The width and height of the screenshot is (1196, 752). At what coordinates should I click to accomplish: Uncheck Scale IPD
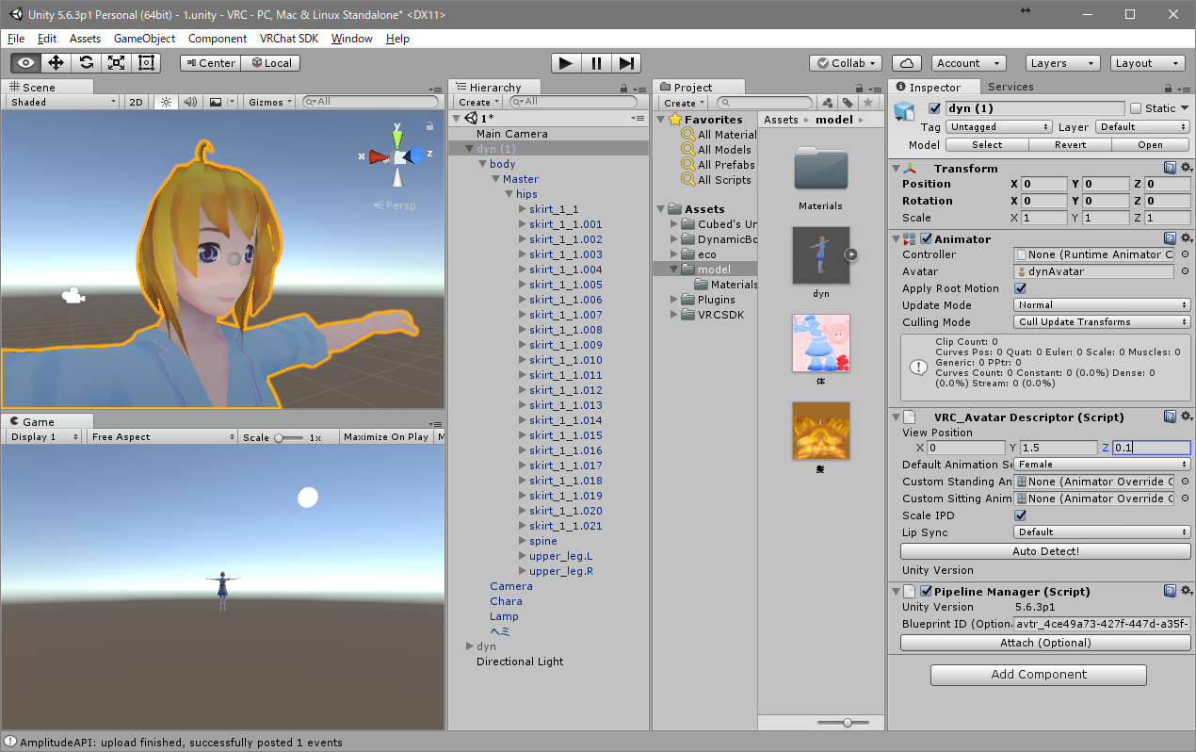[x=1020, y=515]
